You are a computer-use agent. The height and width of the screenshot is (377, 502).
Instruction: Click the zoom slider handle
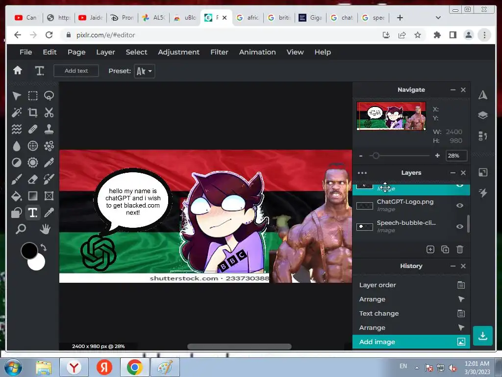click(376, 156)
